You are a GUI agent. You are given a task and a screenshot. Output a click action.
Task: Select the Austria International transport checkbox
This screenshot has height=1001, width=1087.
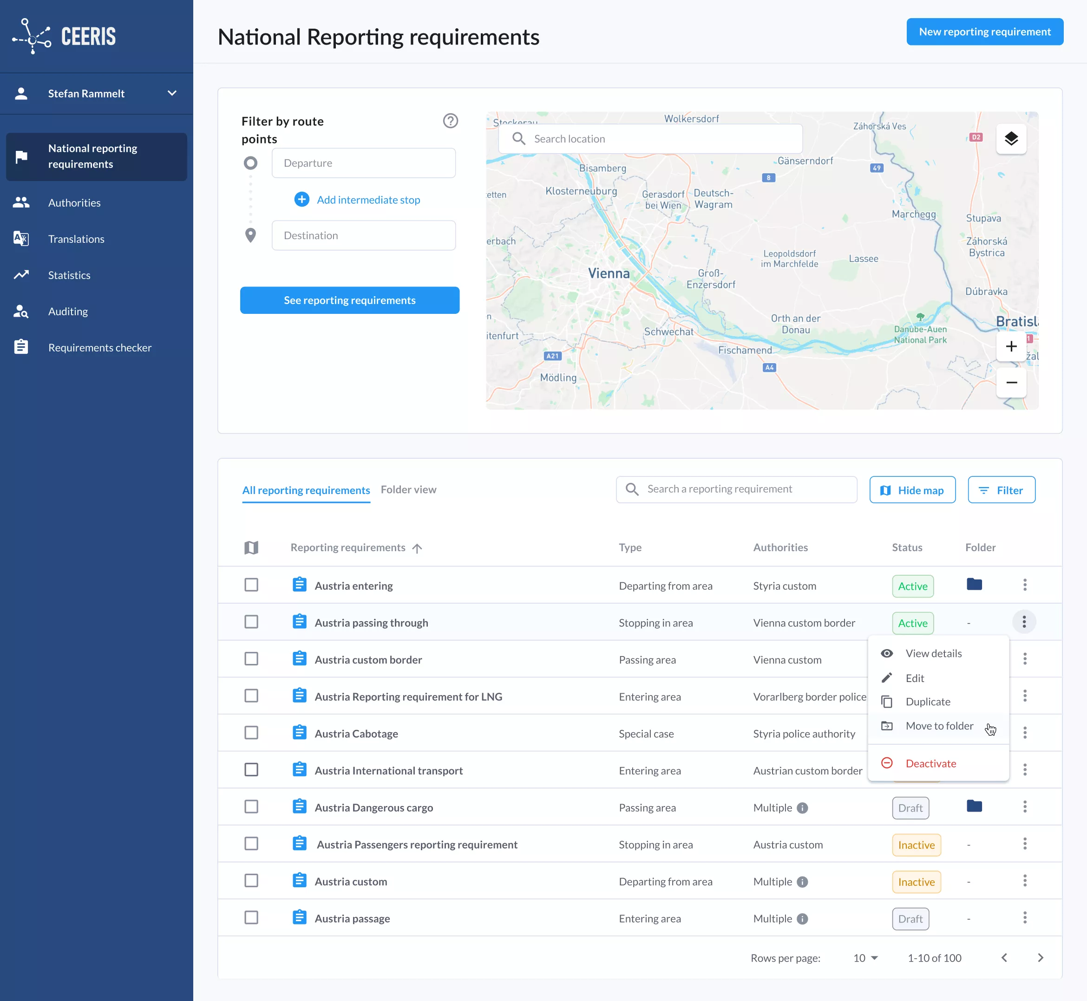[251, 770]
